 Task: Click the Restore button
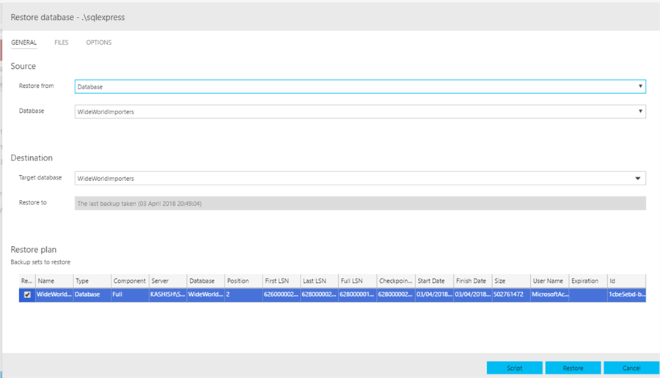pyautogui.click(x=573, y=368)
